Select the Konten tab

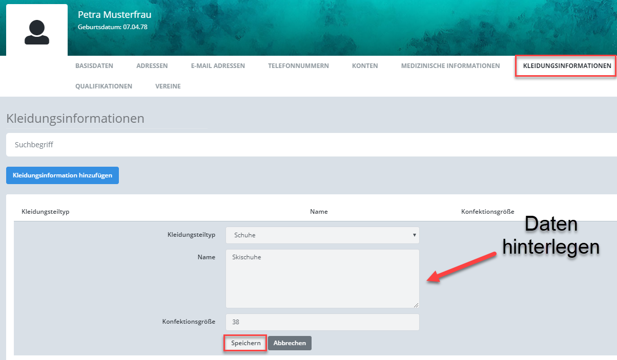[x=365, y=66]
